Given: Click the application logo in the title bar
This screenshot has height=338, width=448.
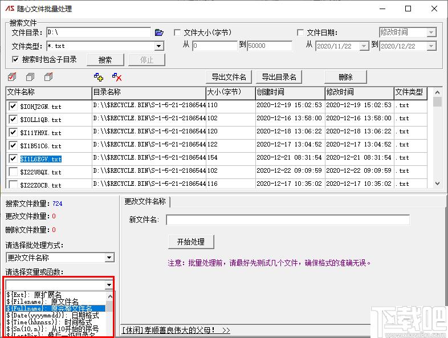Looking at the screenshot, I should point(10,9).
